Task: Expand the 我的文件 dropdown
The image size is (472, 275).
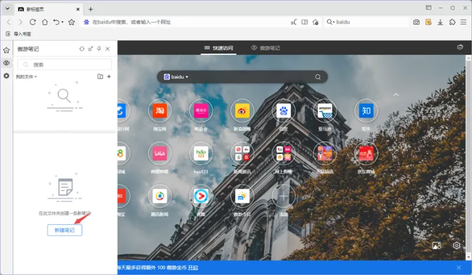Action: coord(26,76)
